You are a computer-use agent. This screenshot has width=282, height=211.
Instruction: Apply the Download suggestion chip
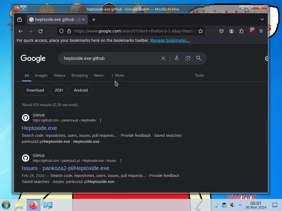35,90
